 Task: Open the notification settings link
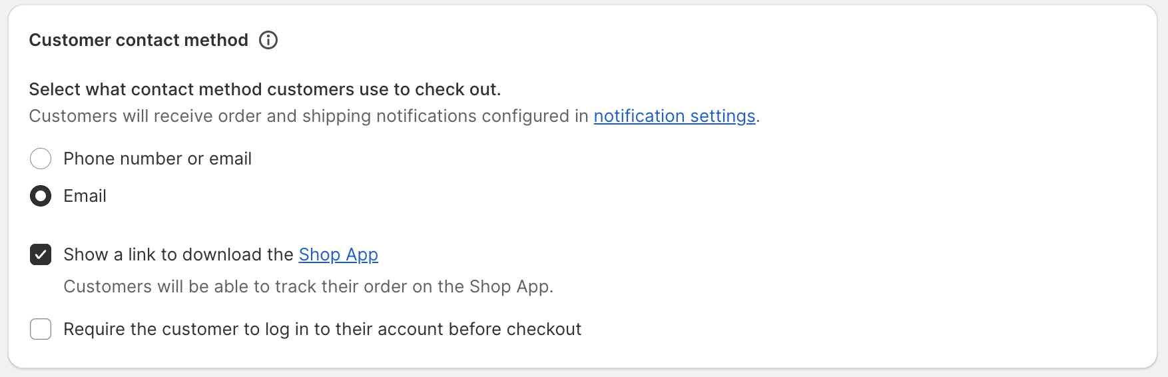(x=674, y=116)
